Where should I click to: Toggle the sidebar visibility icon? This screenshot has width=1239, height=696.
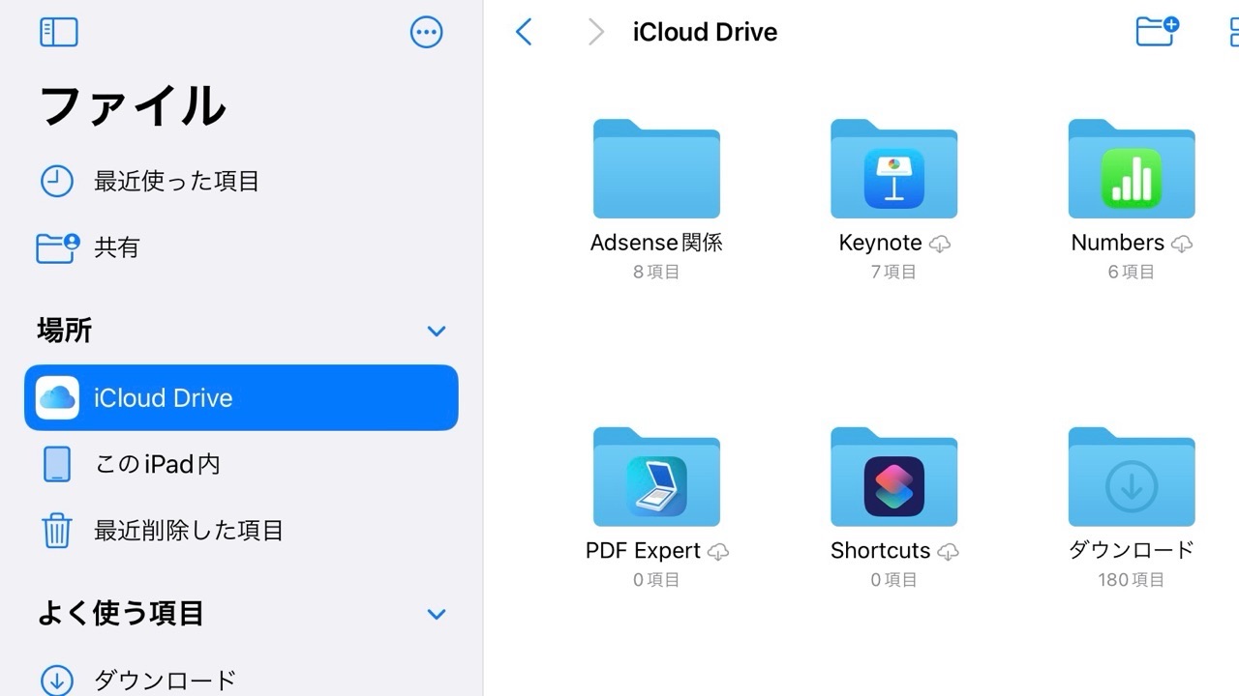tap(59, 32)
